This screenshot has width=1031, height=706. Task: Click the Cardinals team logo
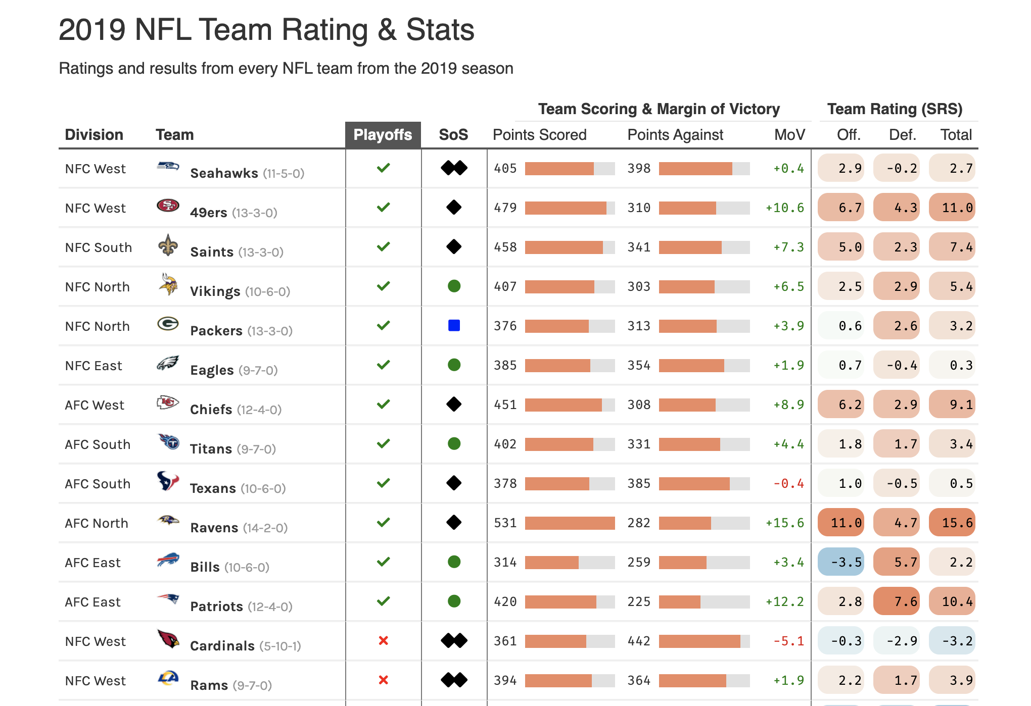tap(168, 639)
